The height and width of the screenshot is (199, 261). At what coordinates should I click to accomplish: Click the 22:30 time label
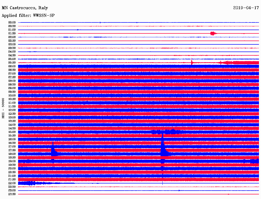point(12,187)
